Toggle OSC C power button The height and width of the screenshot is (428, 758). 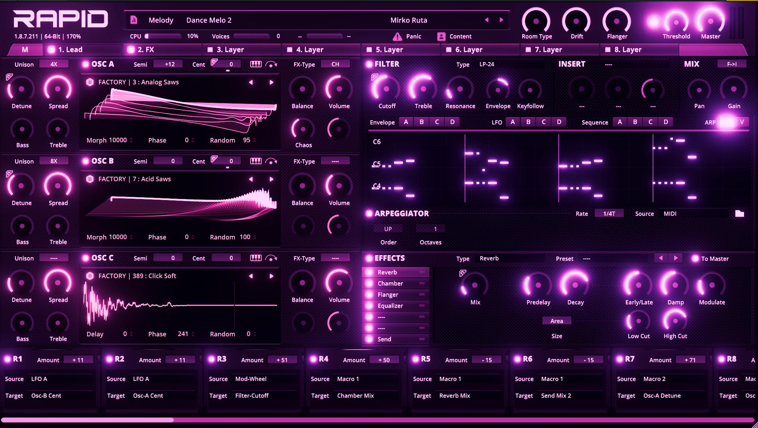[x=85, y=258]
